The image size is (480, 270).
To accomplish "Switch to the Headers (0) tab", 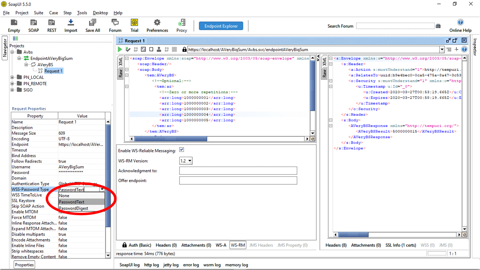I will pos(166,245).
